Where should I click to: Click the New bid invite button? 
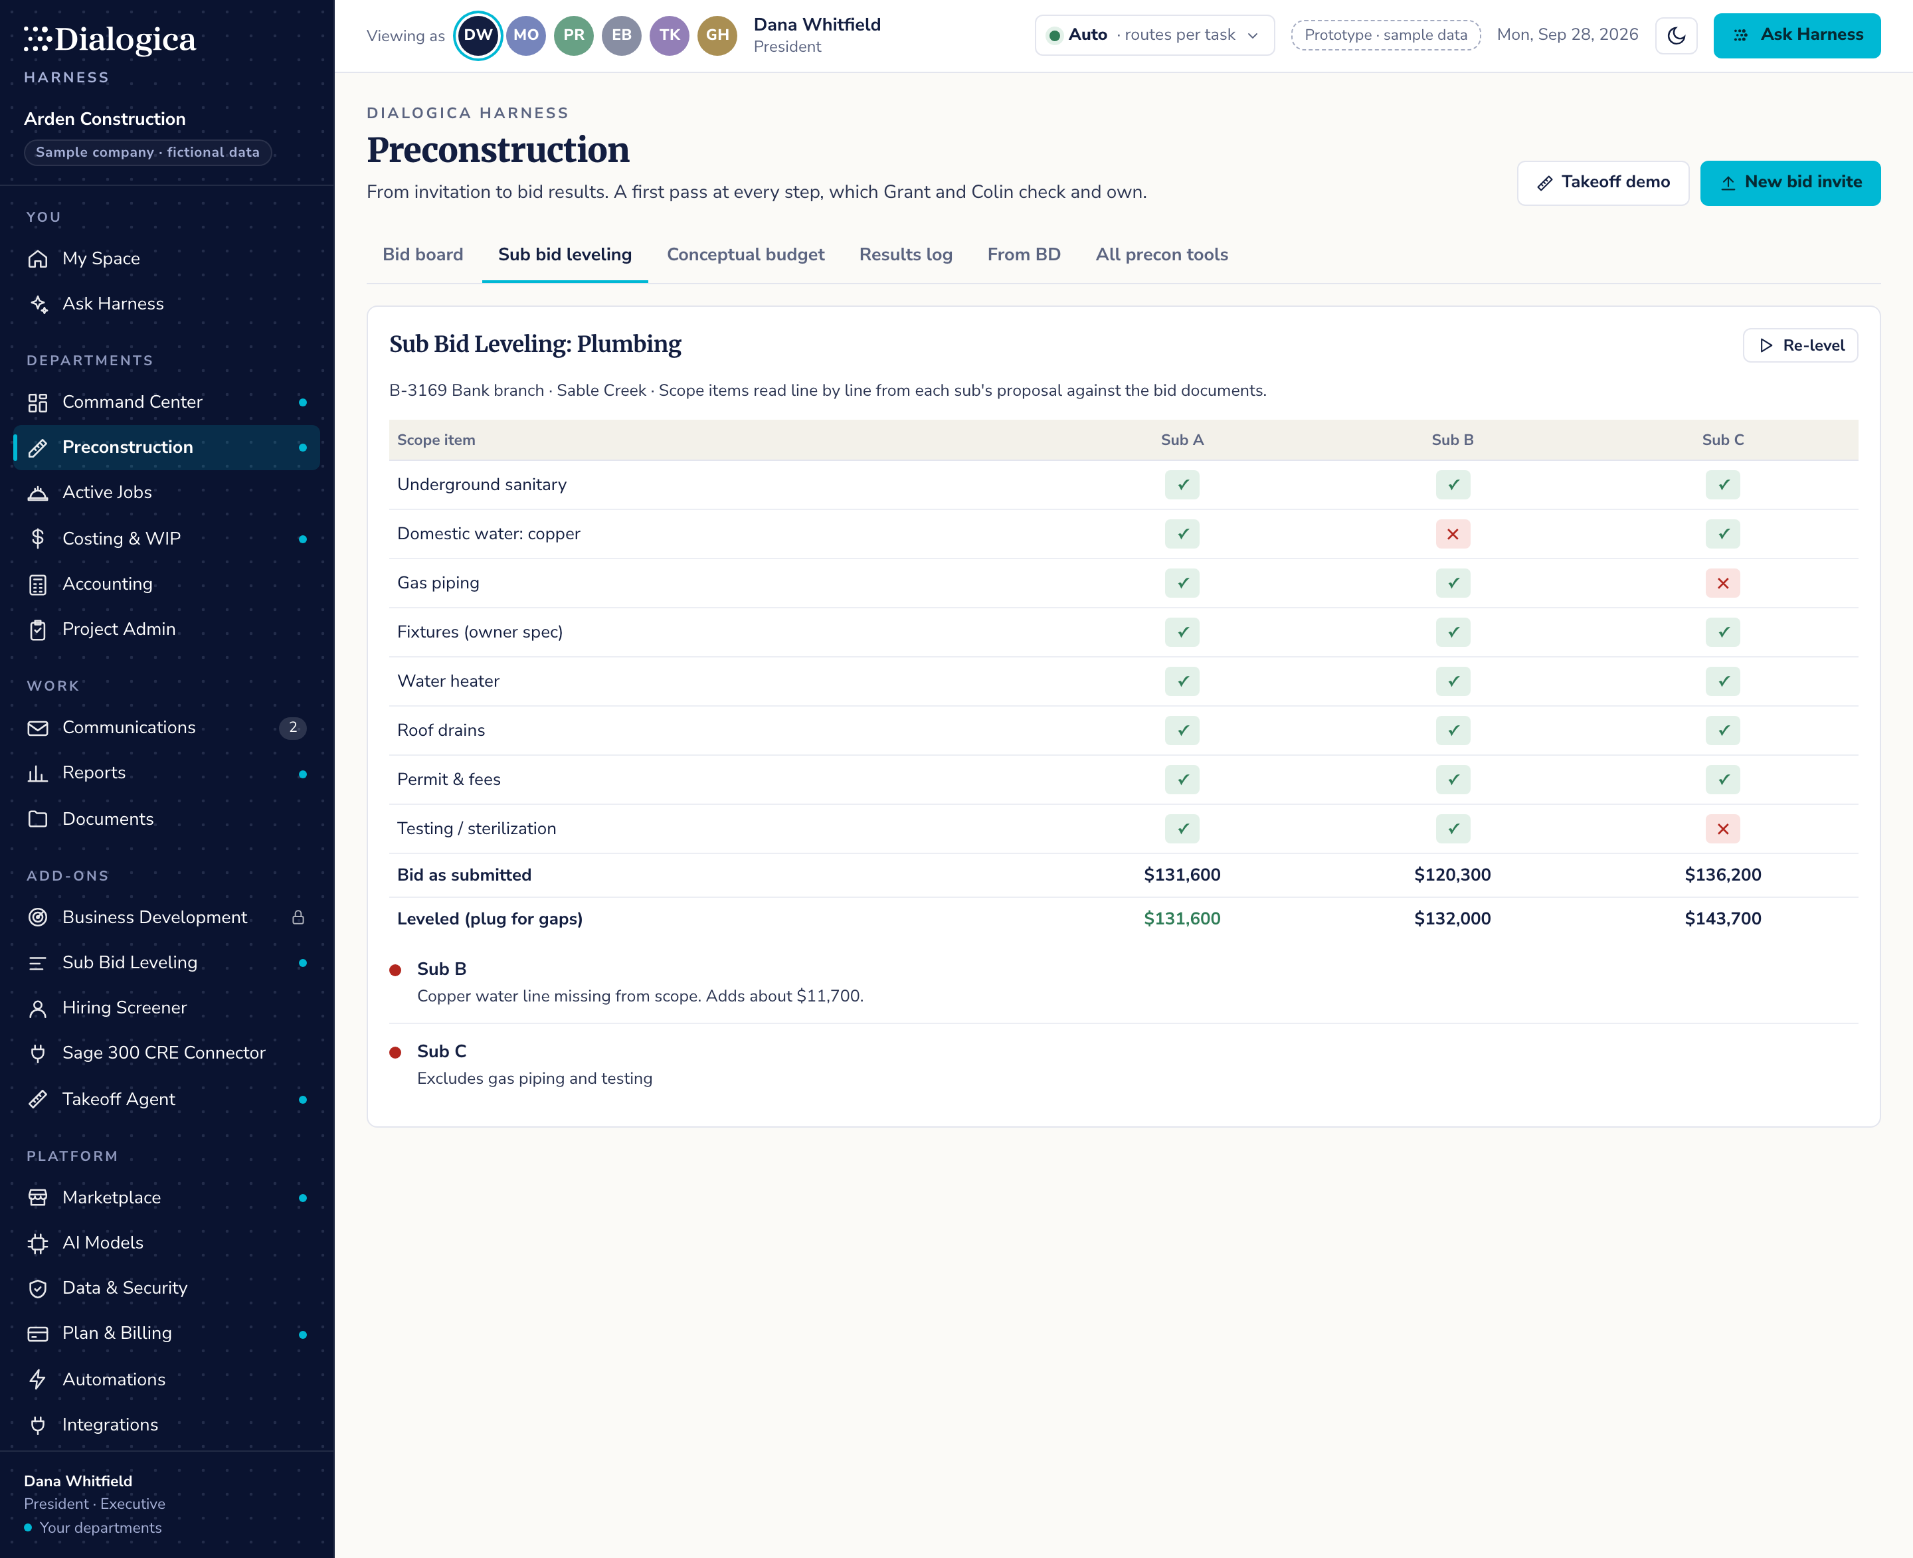[1790, 183]
